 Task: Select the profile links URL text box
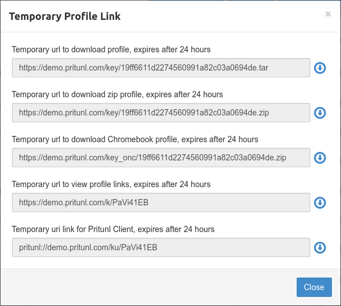(x=161, y=202)
